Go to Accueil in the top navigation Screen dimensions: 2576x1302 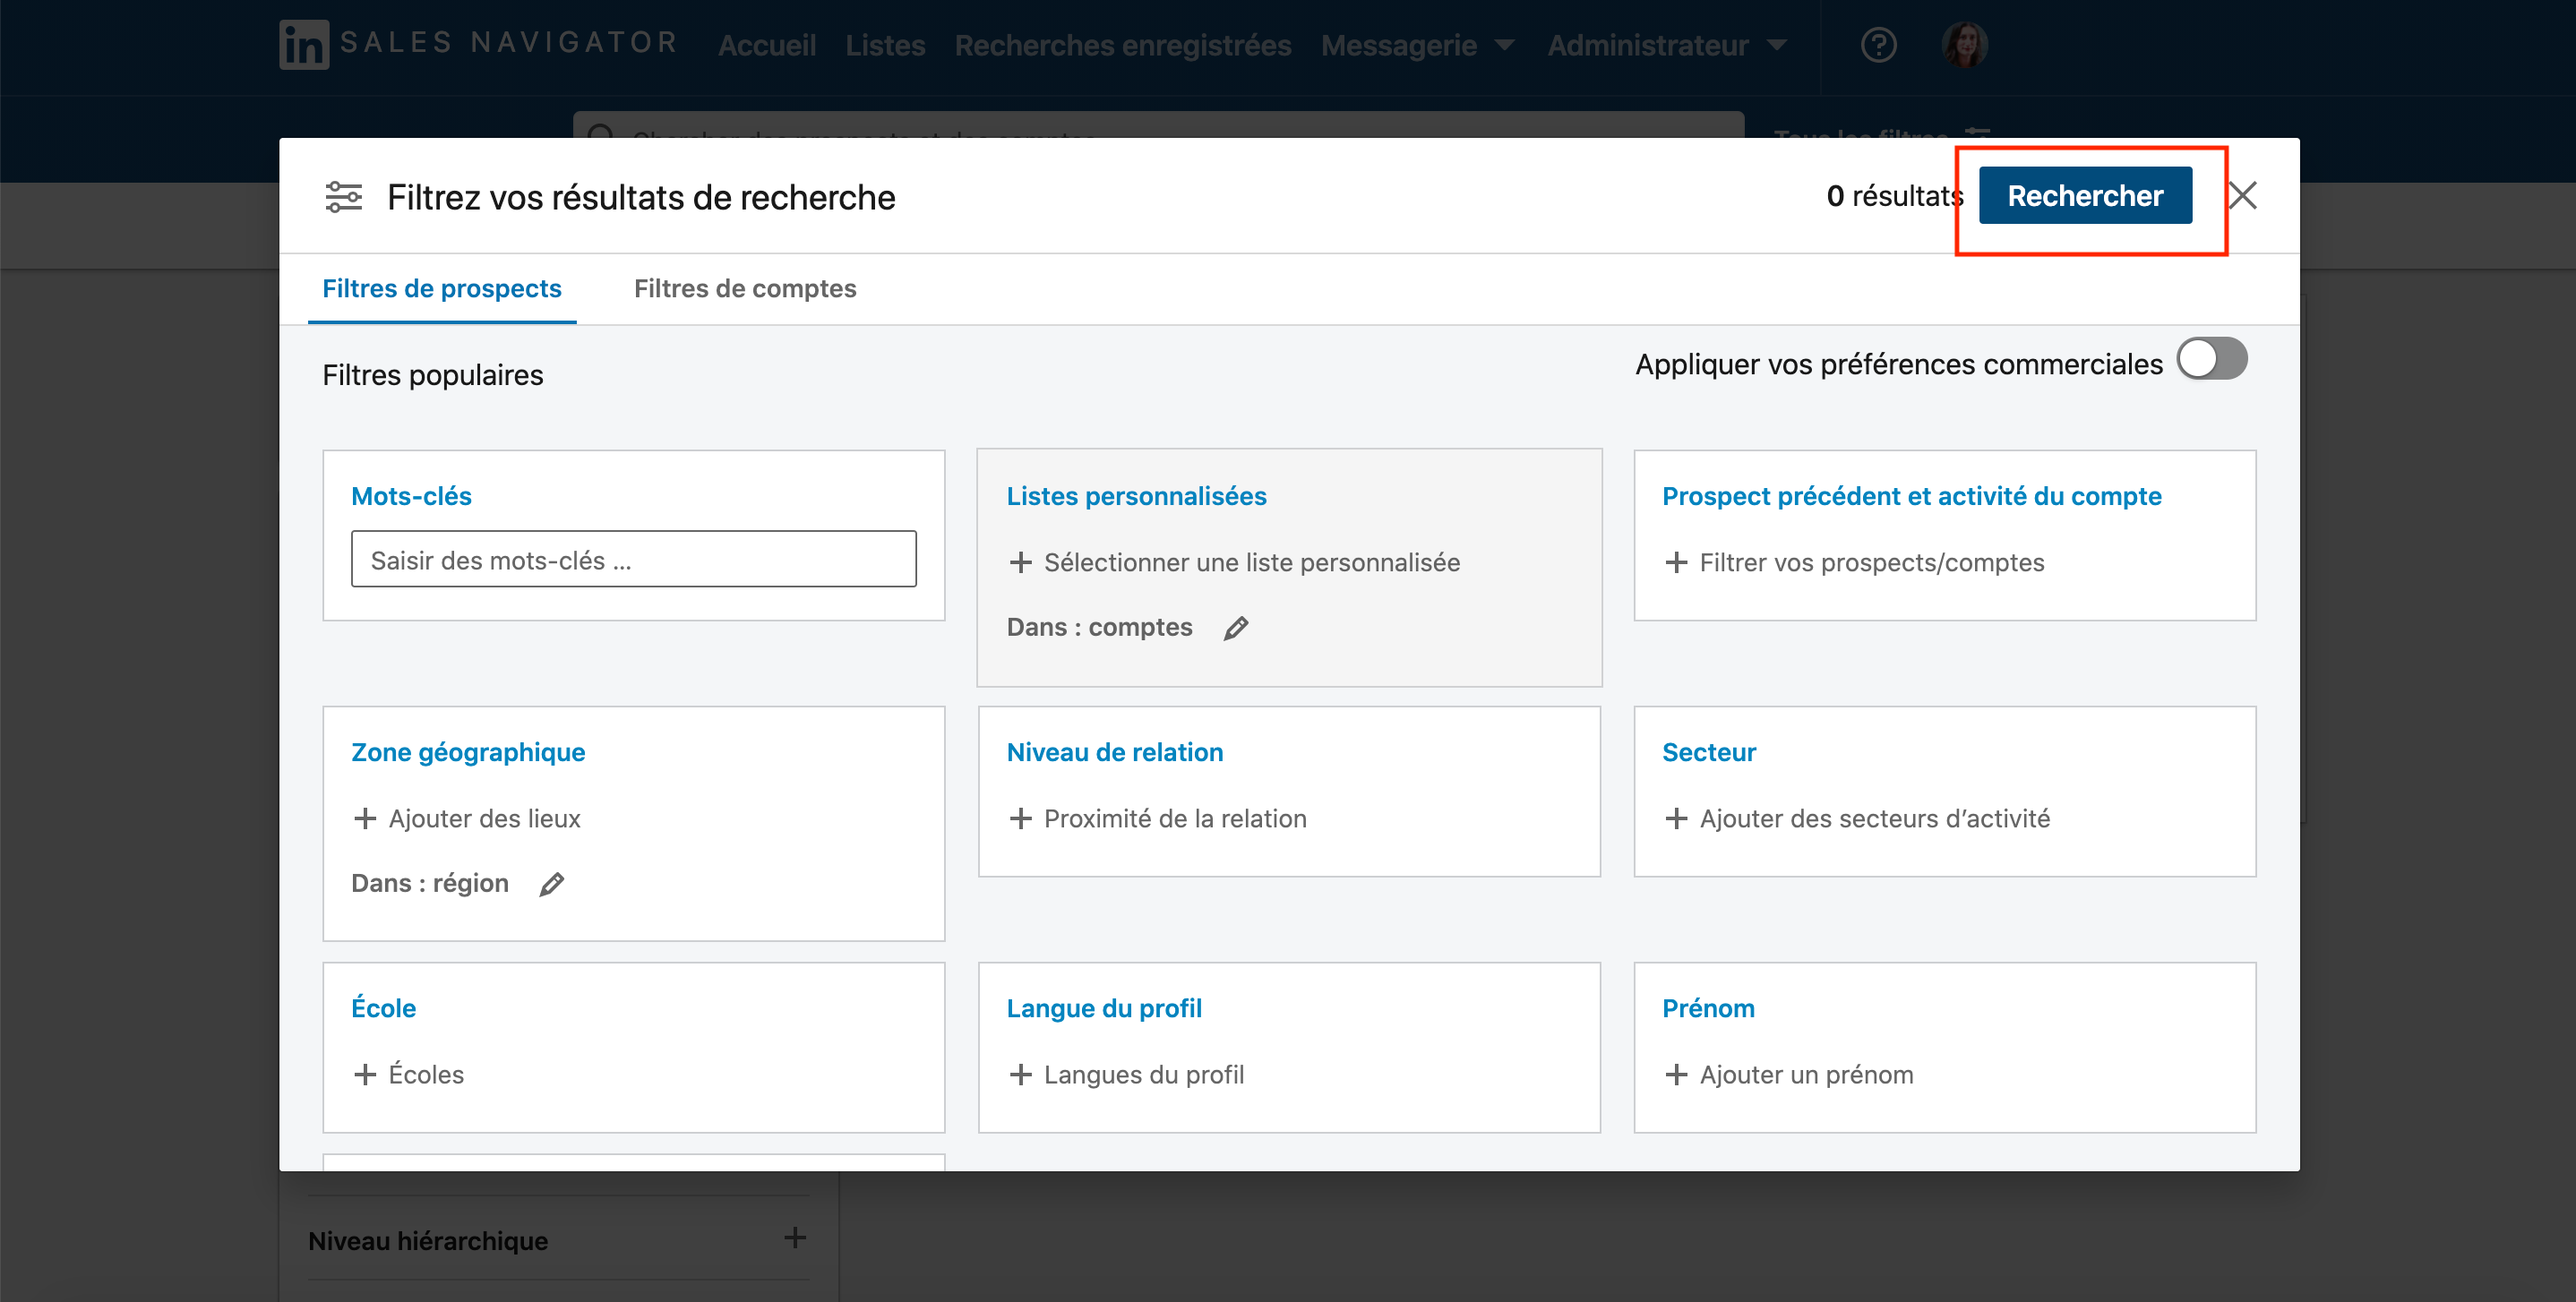766,45
